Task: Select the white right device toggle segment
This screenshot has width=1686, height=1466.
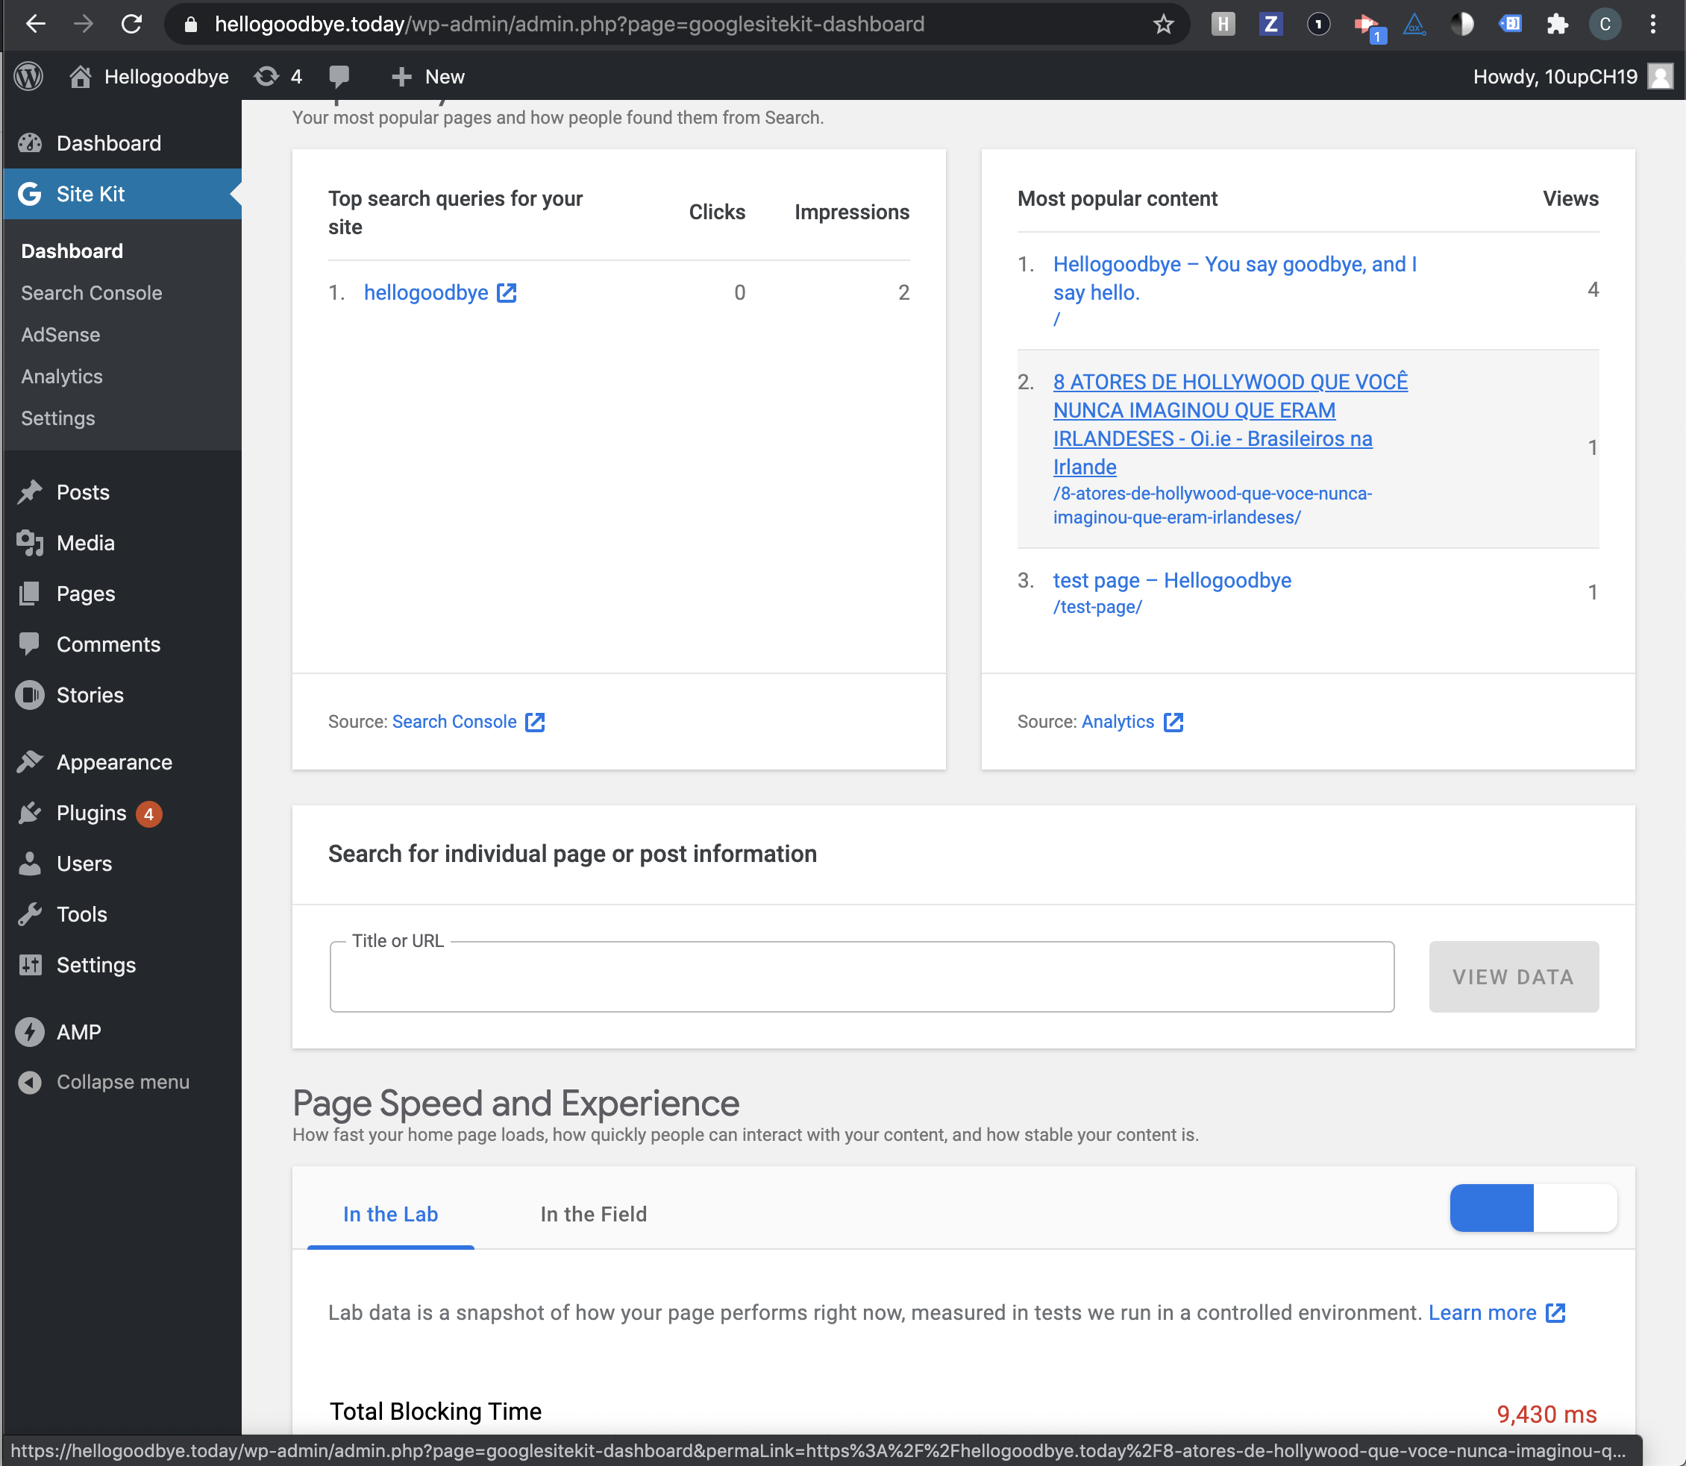Action: [1575, 1207]
